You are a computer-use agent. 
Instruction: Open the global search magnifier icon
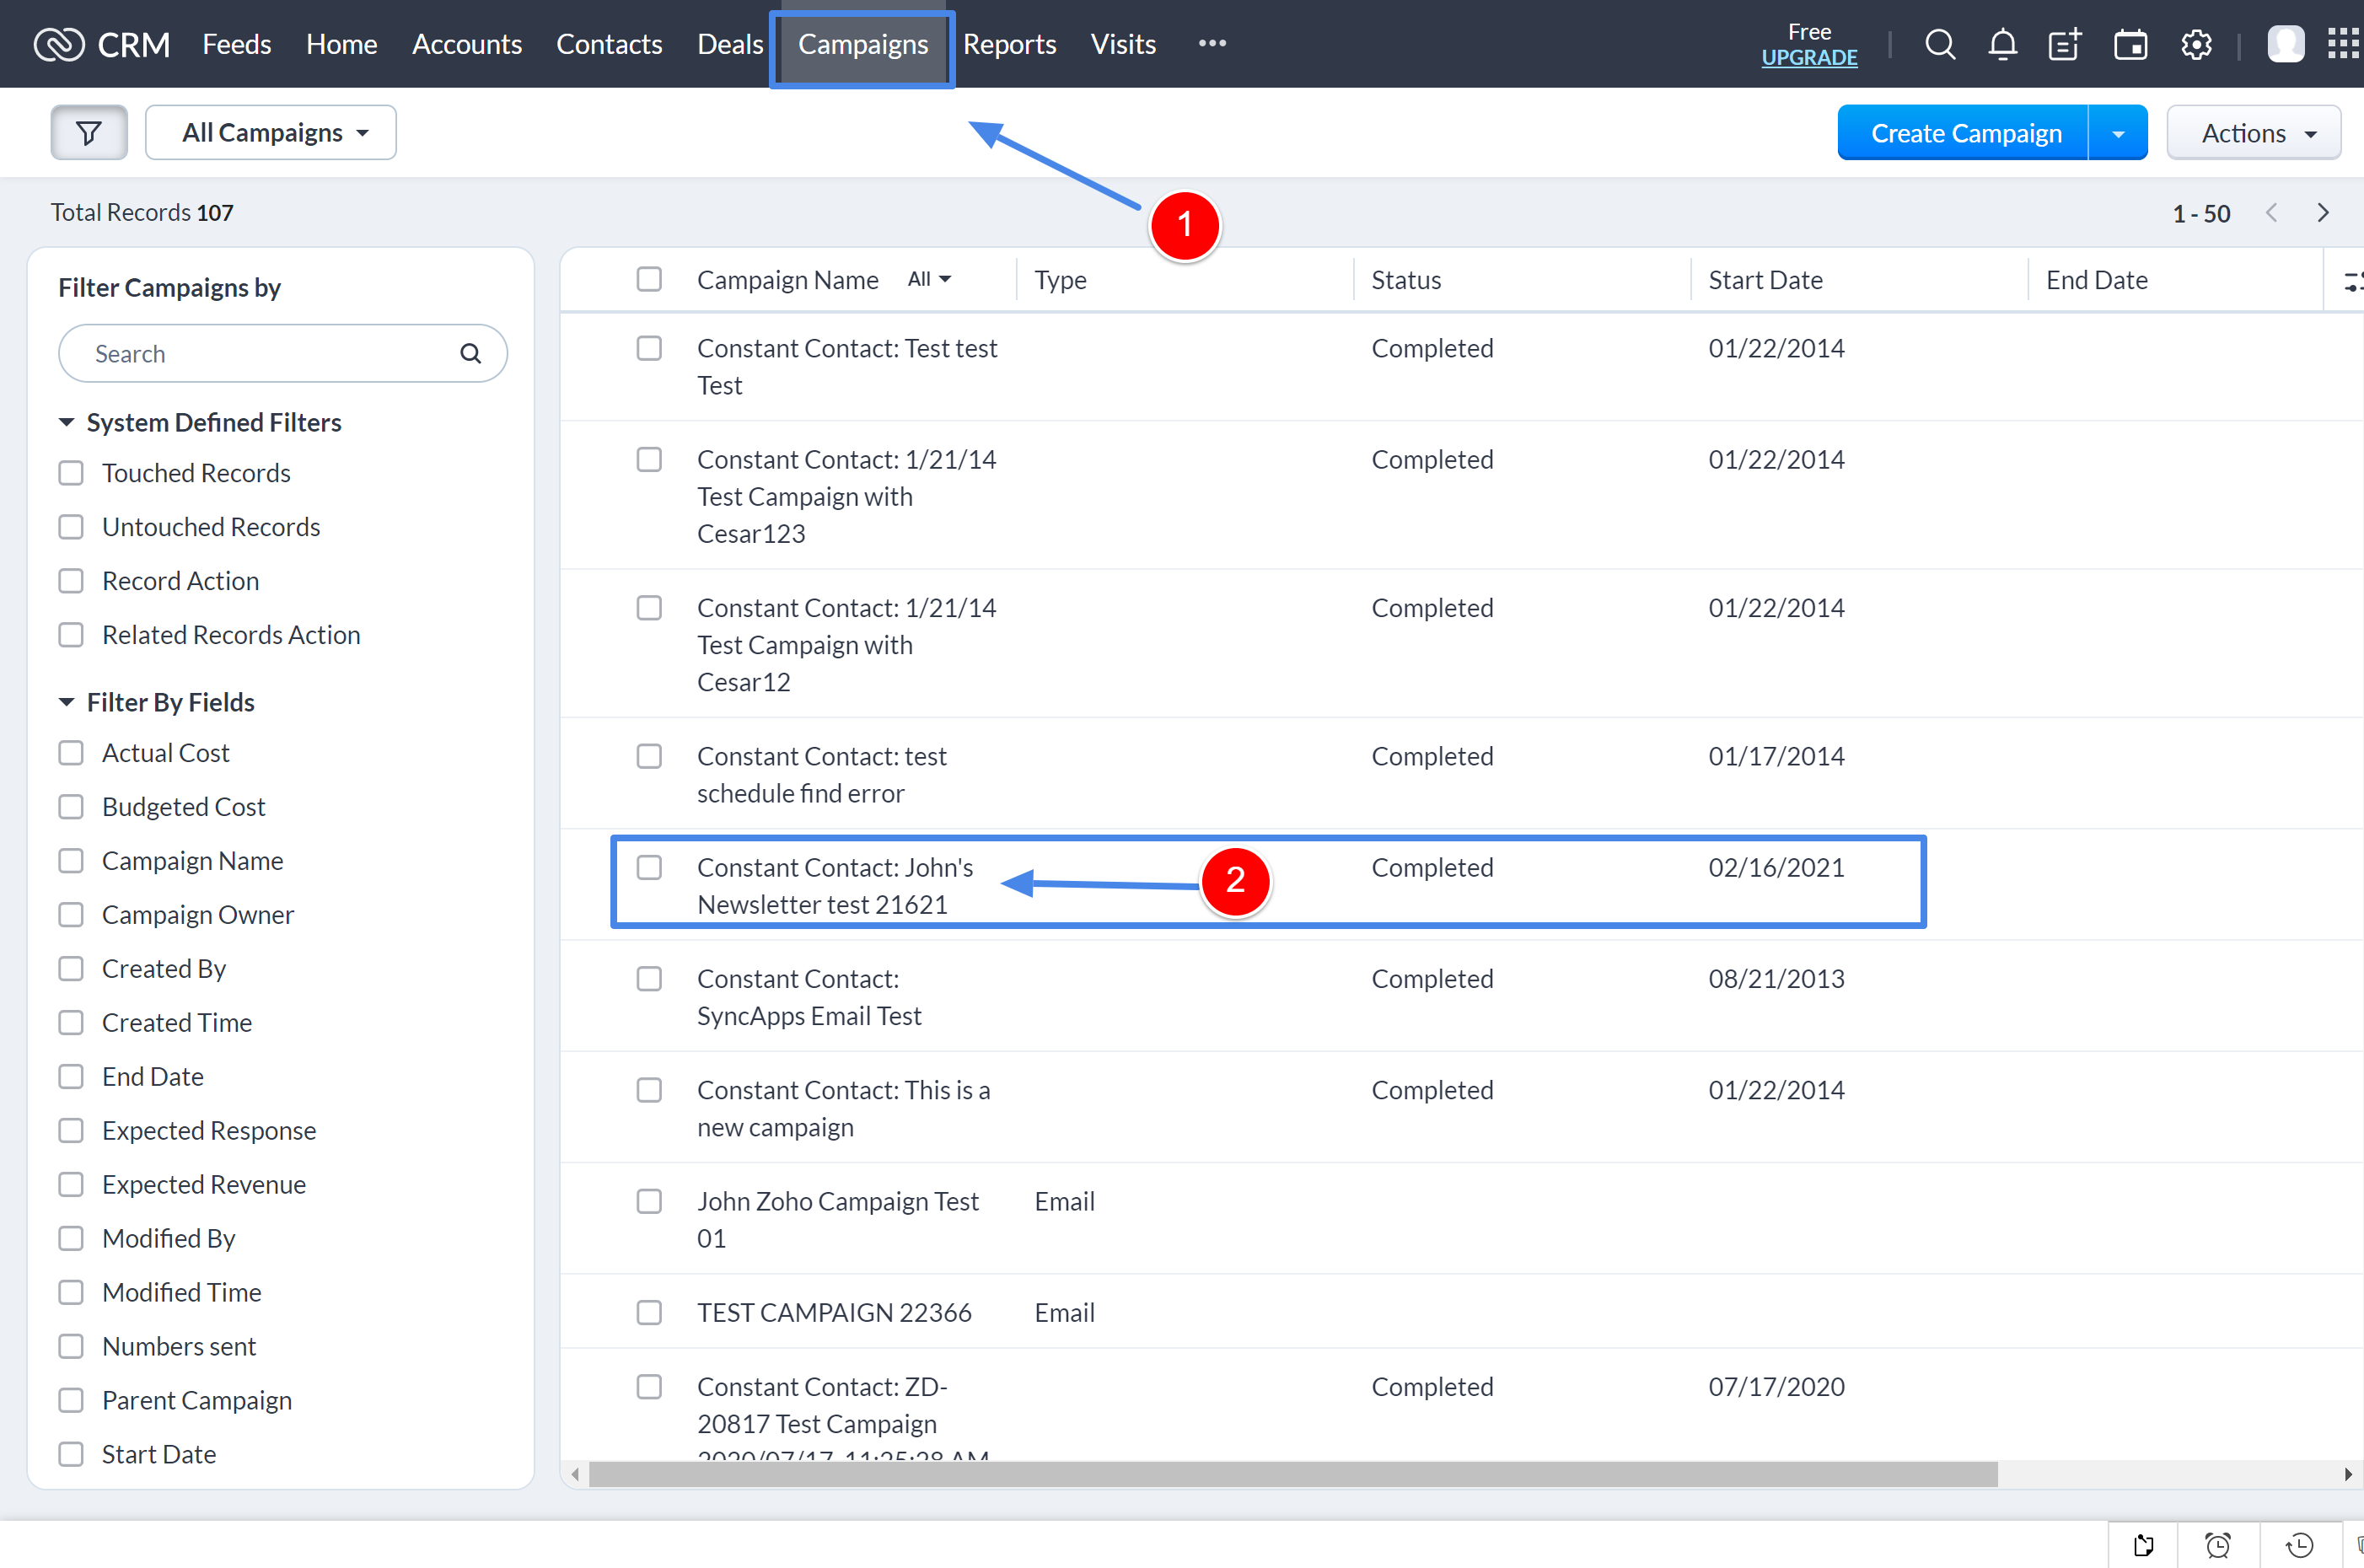(1939, 44)
